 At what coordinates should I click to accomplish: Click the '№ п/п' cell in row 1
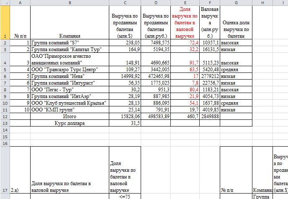click(20, 23)
